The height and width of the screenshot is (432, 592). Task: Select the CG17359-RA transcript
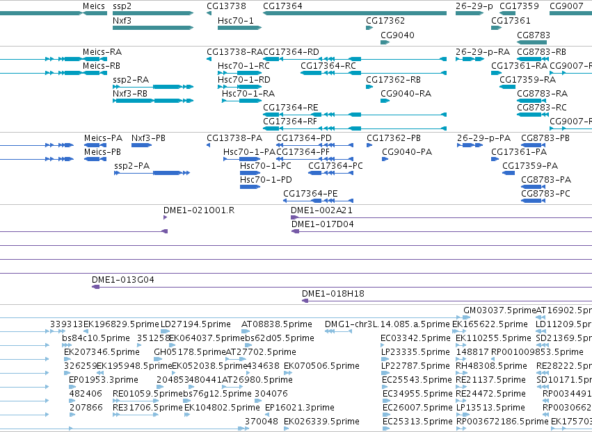[x=507, y=87]
